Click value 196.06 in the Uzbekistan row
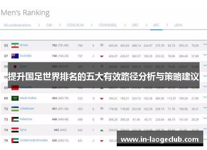Viewport: 207px width, 150px height. [x=183, y=109]
